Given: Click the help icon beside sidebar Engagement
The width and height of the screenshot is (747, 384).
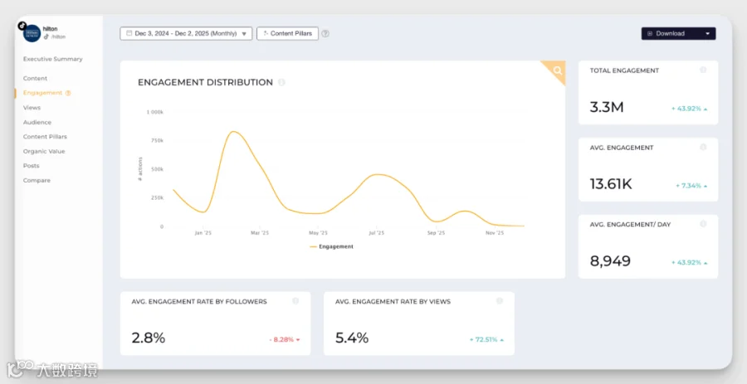Looking at the screenshot, I should click(x=68, y=93).
